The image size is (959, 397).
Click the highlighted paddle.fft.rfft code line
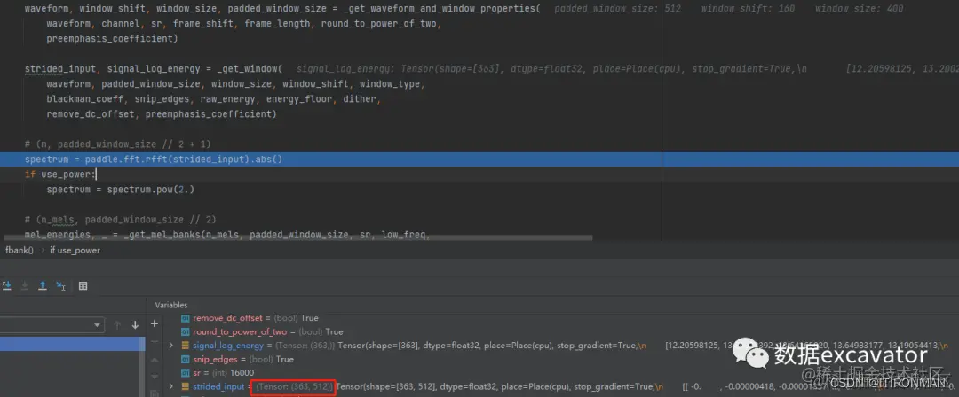(x=154, y=160)
